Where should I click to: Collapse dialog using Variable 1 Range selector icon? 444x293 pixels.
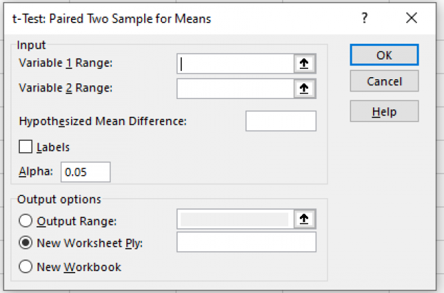[x=303, y=64]
